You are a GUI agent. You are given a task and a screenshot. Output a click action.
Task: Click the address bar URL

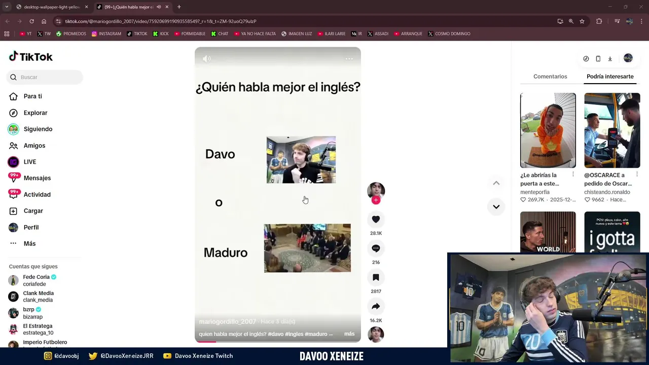click(161, 21)
